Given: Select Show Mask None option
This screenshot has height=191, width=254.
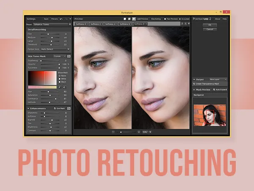Looking at the screenshot, I should pos(59,76).
